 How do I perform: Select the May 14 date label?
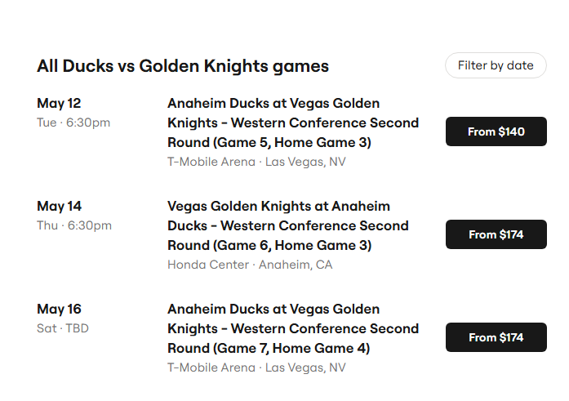[59, 206]
